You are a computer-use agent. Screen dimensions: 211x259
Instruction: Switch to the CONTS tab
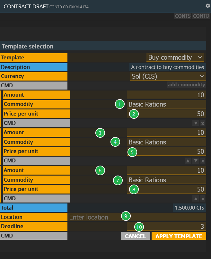coord(183,16)
